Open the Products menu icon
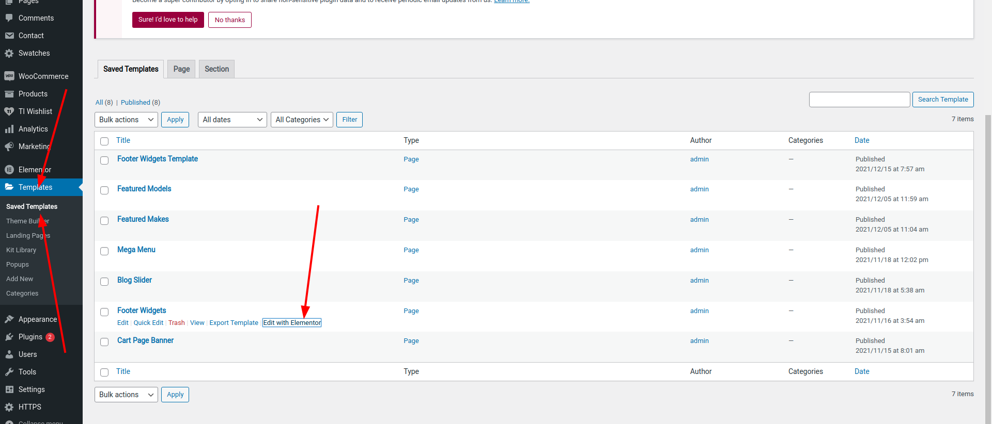The height and width of the screenshot is (424, 992). tap(9, 94)
